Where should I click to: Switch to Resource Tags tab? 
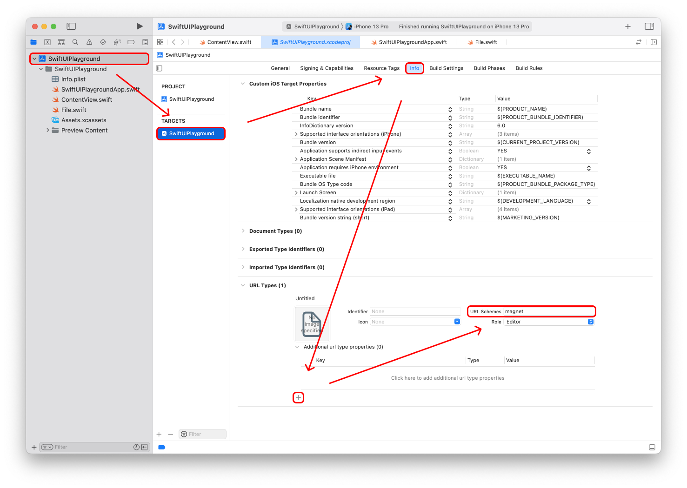pos(382,68)
